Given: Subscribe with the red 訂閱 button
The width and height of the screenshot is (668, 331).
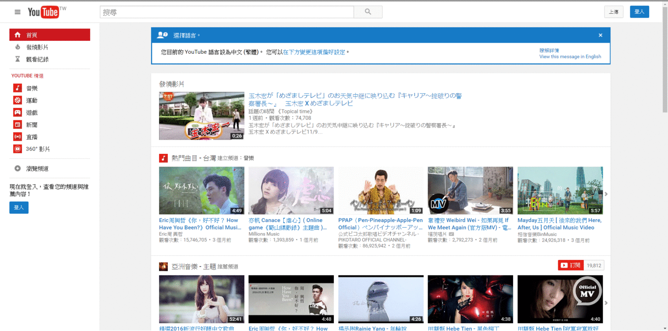Looking at the screenshot, I should click(x=571, y=265).
